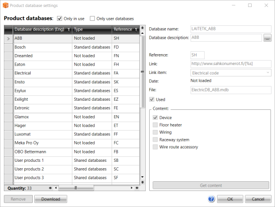The image size is (275, 207).
Task: Click the vertical scrollbar down arrow
Action: [142, 177]
